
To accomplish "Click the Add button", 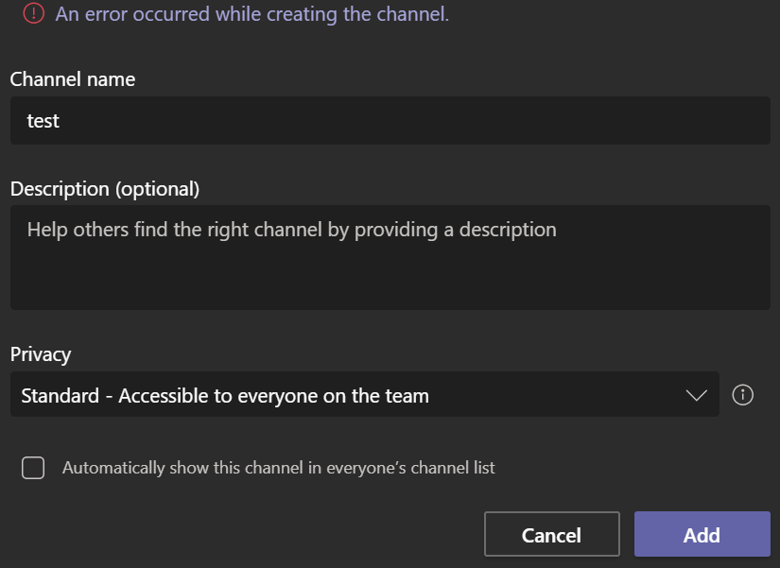I will coord(702,534).
